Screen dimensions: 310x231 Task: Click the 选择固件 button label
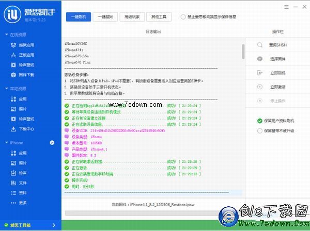tap(278, 59)
